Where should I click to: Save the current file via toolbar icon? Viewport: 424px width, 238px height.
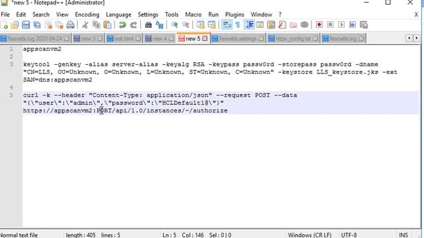point(26,25)
